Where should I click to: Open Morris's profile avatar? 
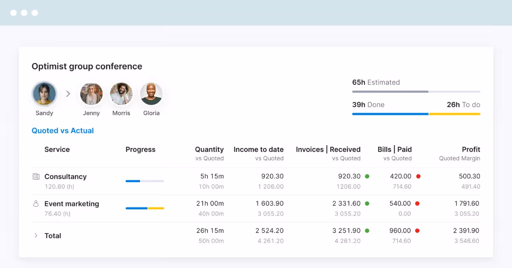point(121,94)
